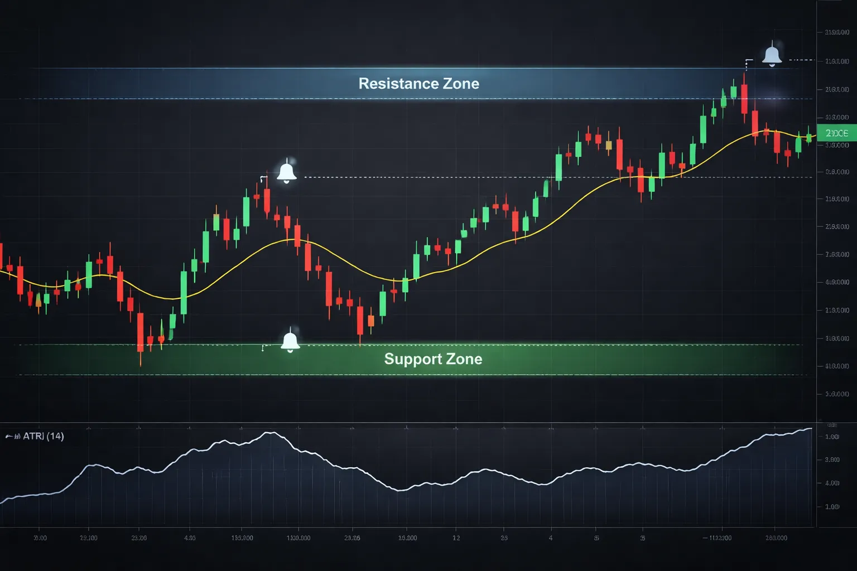Select the arrow icon beside the ATR label
This screenshot has width=857, height=571.
click(x=10, y=436)
